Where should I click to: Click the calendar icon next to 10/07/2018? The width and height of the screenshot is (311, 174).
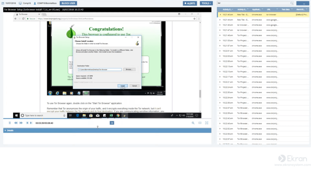click(3, 3)
